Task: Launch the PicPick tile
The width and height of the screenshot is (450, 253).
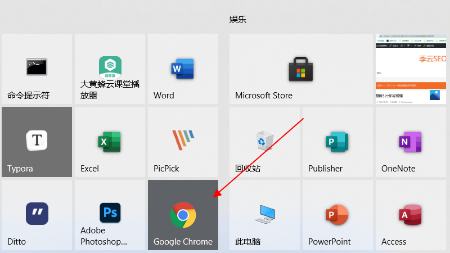Action: (183, 142)
